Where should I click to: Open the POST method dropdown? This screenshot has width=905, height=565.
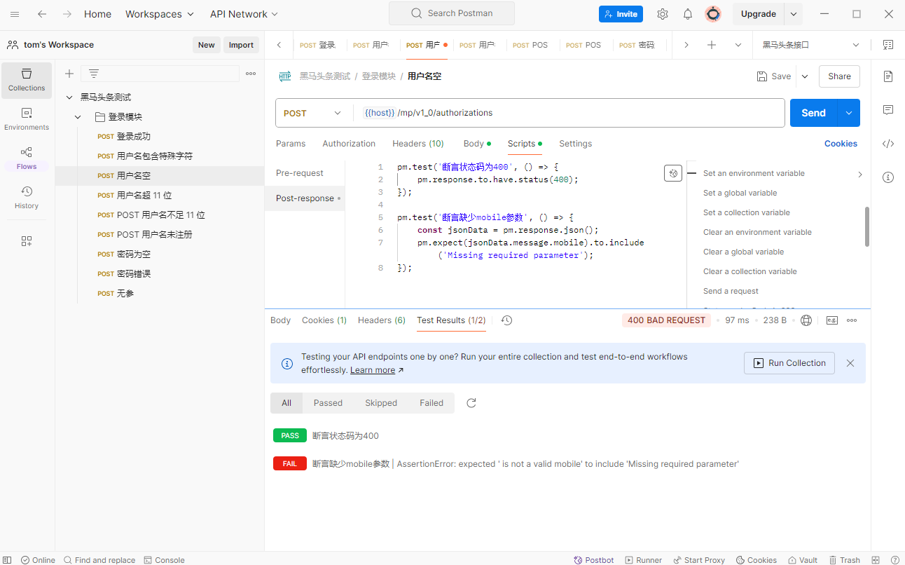(x=312, y=113)
